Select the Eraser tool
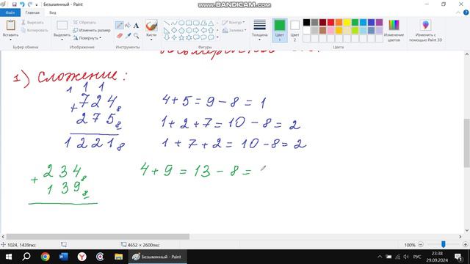The width and height of the screenshot is (470, 264). pos(119,36)
